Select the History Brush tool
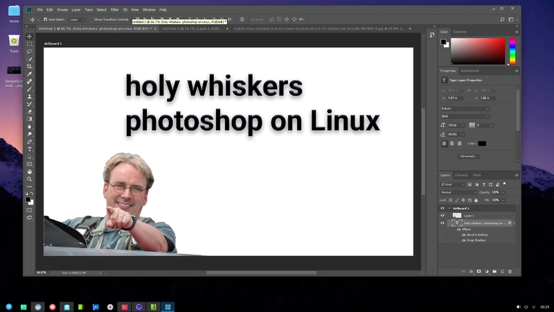Image resolution: width=554 pixels, height=312 pixels. pos(30,104)
